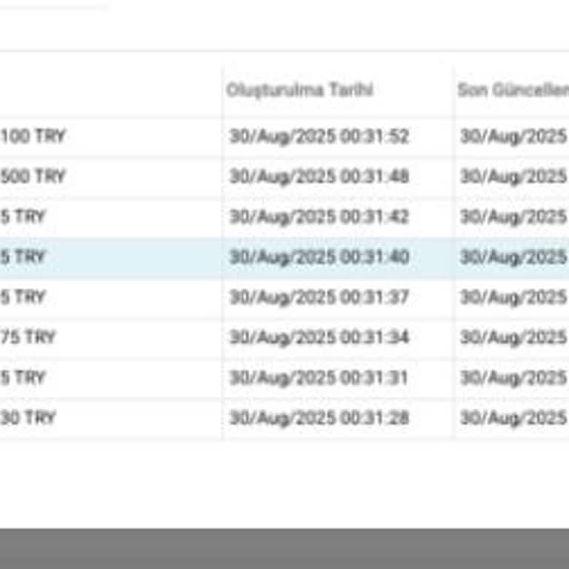569x569 pixels.
Task: Click the creation date 30/Aug/2025 00:31:48
Action: 319,177
